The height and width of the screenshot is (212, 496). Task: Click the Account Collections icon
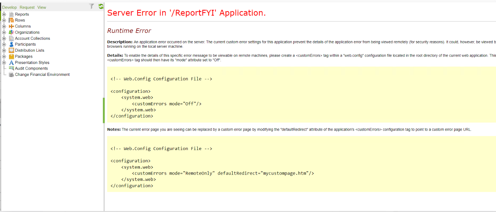[12, 38]
